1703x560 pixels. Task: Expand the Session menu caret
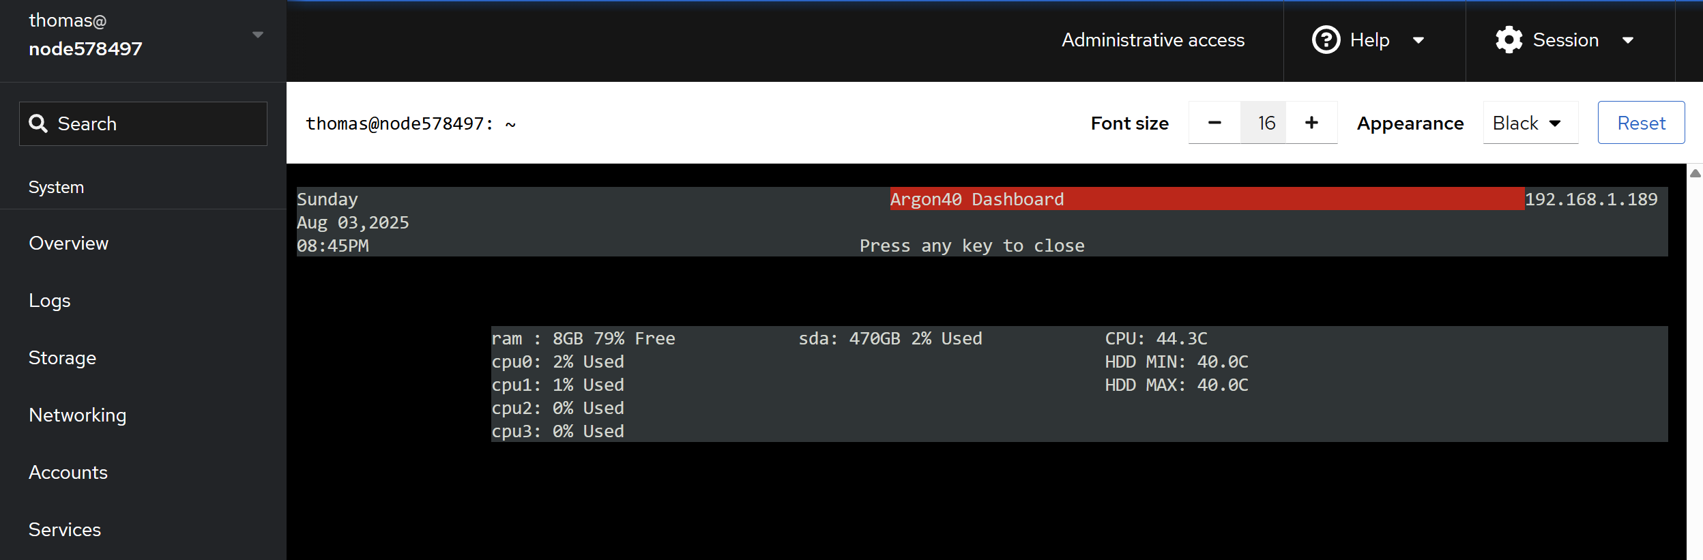point(1628,40)
